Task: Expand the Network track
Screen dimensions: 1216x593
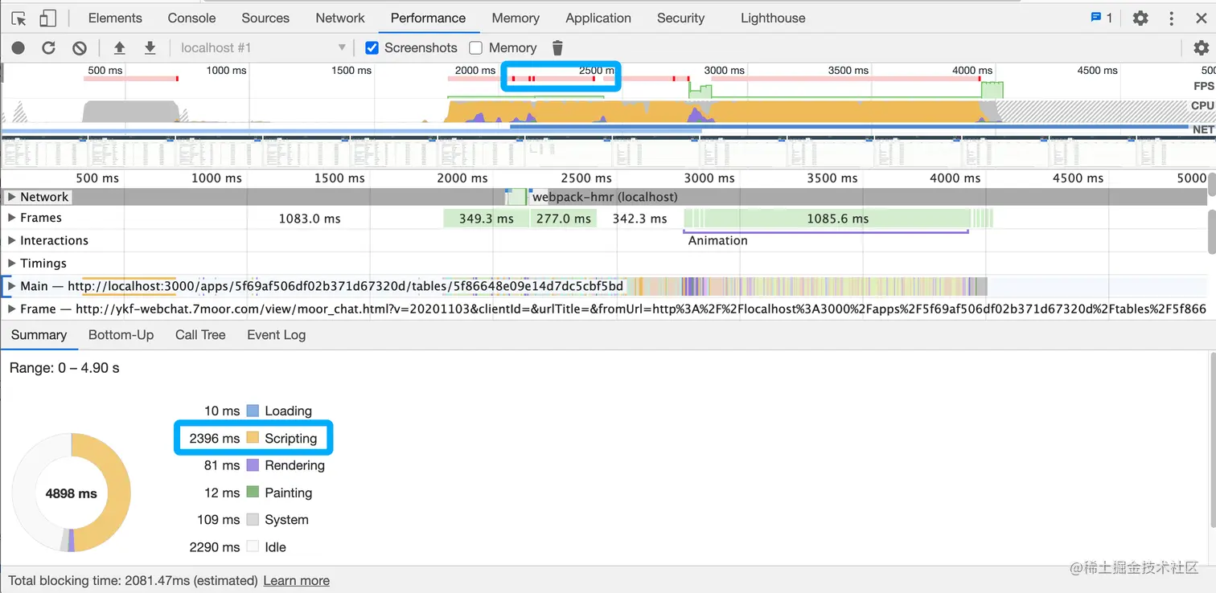Action: pos(11,197)
